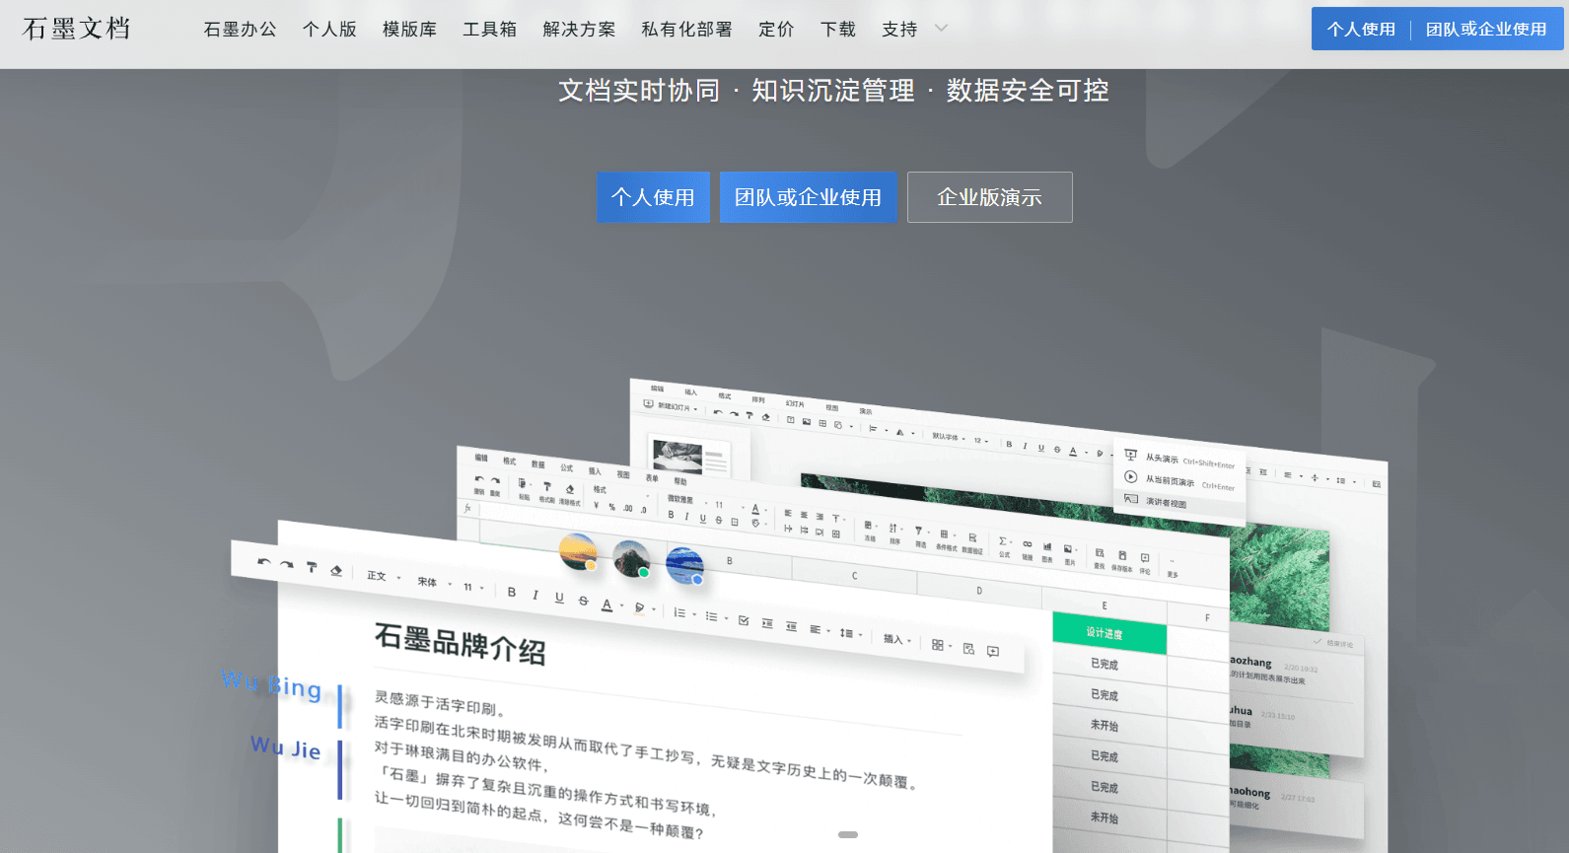Image resolution: width=1569 pixels, height=853 pixels.
Task: Click the hero 团队或企业使用 button
Action: click(x=808, y=197)
